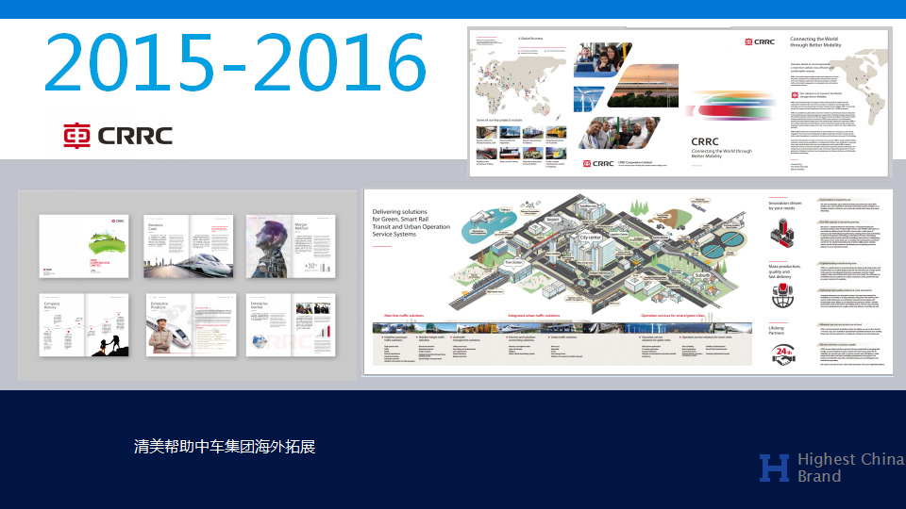The width and height of the screenshot is (906, 509).
Task: Select the Merger Method page with silhouette head
Action: click(292, 246)
